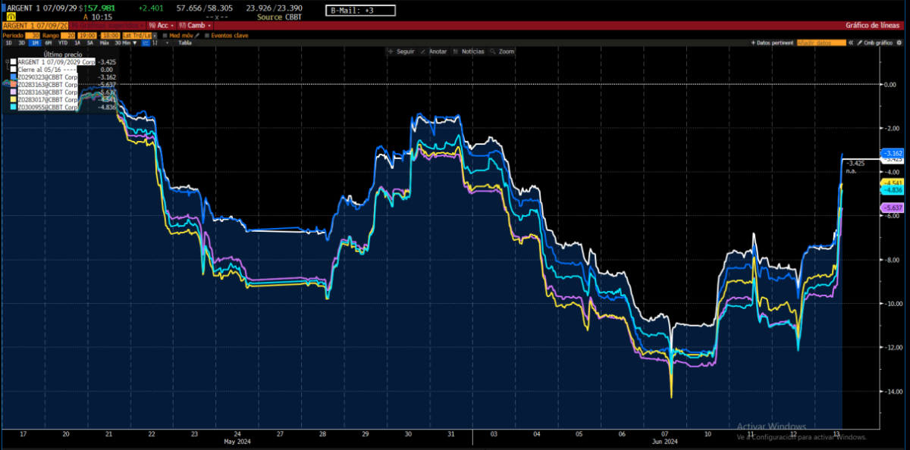Screen dimensions: 910x450
Task: Toggle the Cierre al 05/16 series checkbox
Action: (14, 69)
